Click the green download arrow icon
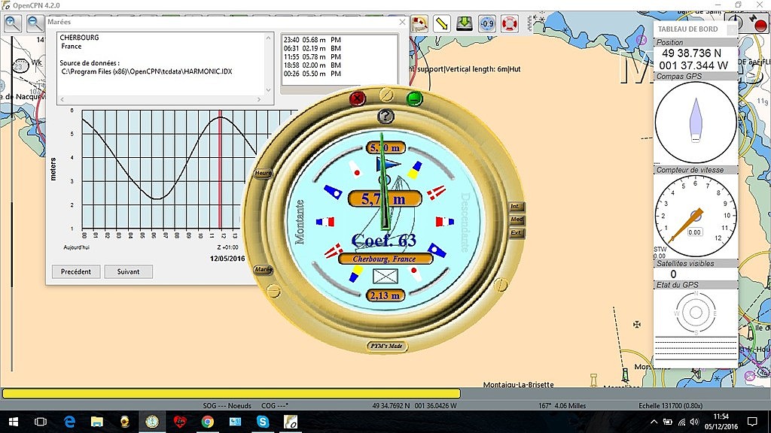The height and width of the screenshot is (433, 771). coord(464,23)
